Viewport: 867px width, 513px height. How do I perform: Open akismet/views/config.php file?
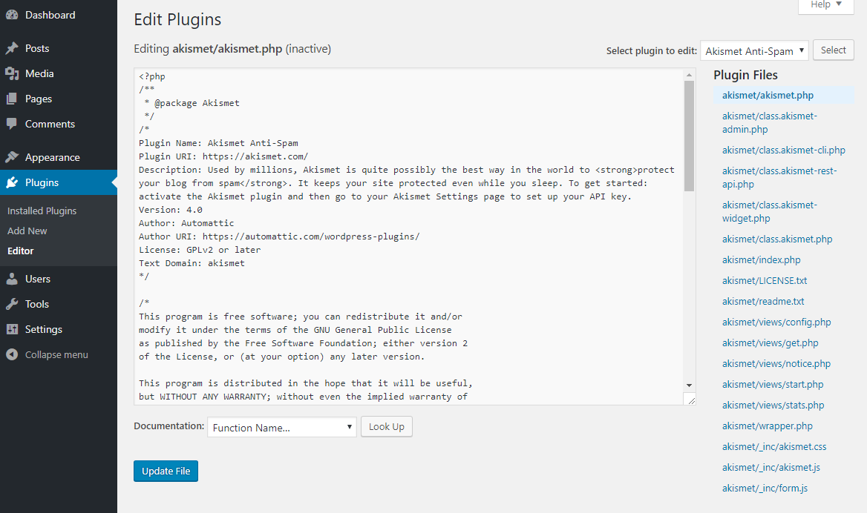coord(776,322)
